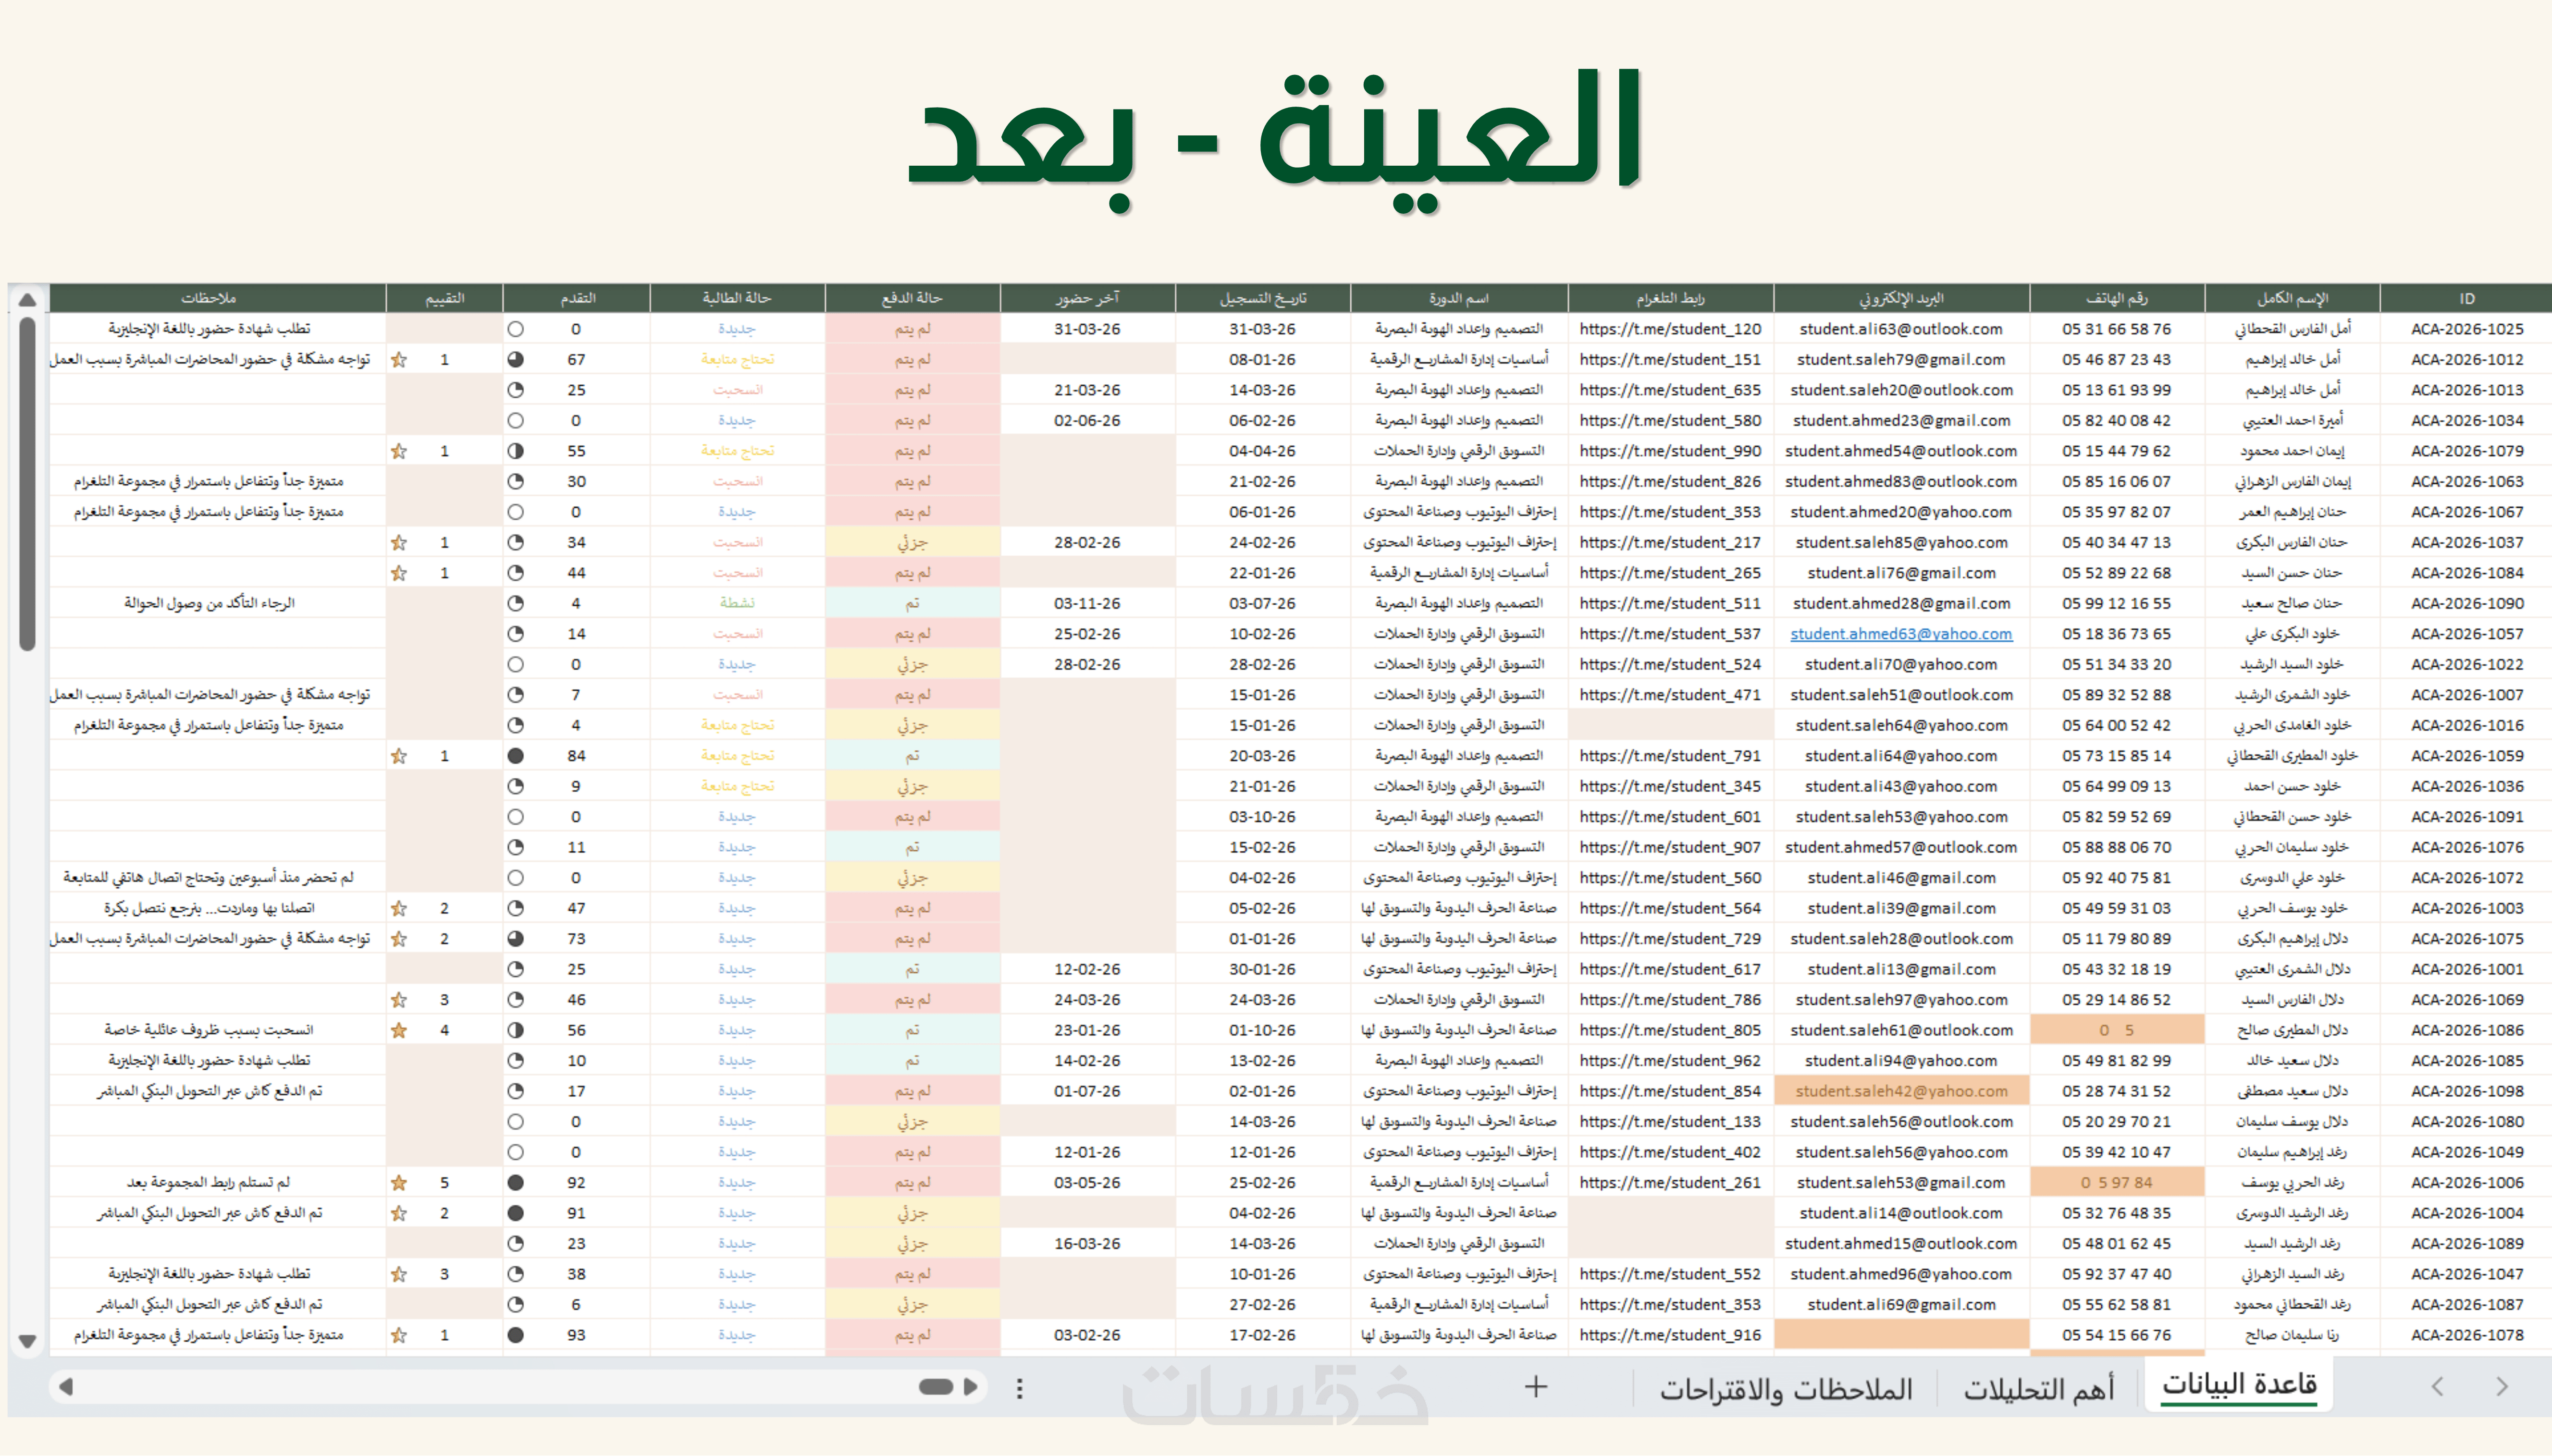Click the rating star in row ACA-2026-1086

(399, 1030)
